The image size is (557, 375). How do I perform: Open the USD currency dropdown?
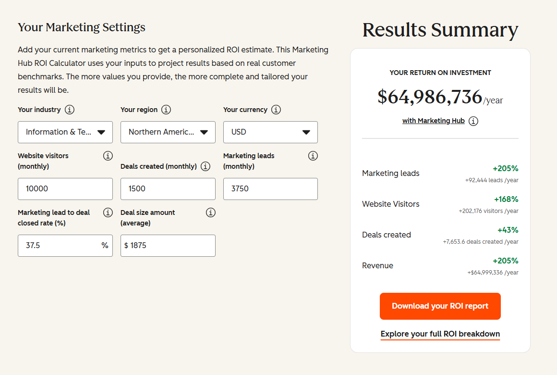[x=270, y=132]
